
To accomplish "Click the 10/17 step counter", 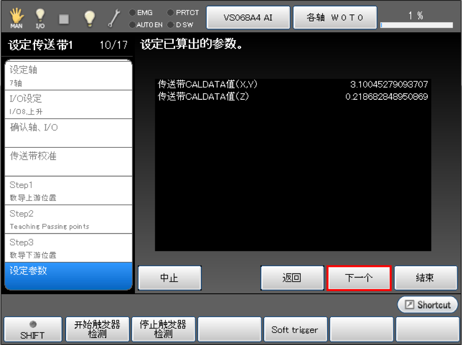I will tap(114, 45).
